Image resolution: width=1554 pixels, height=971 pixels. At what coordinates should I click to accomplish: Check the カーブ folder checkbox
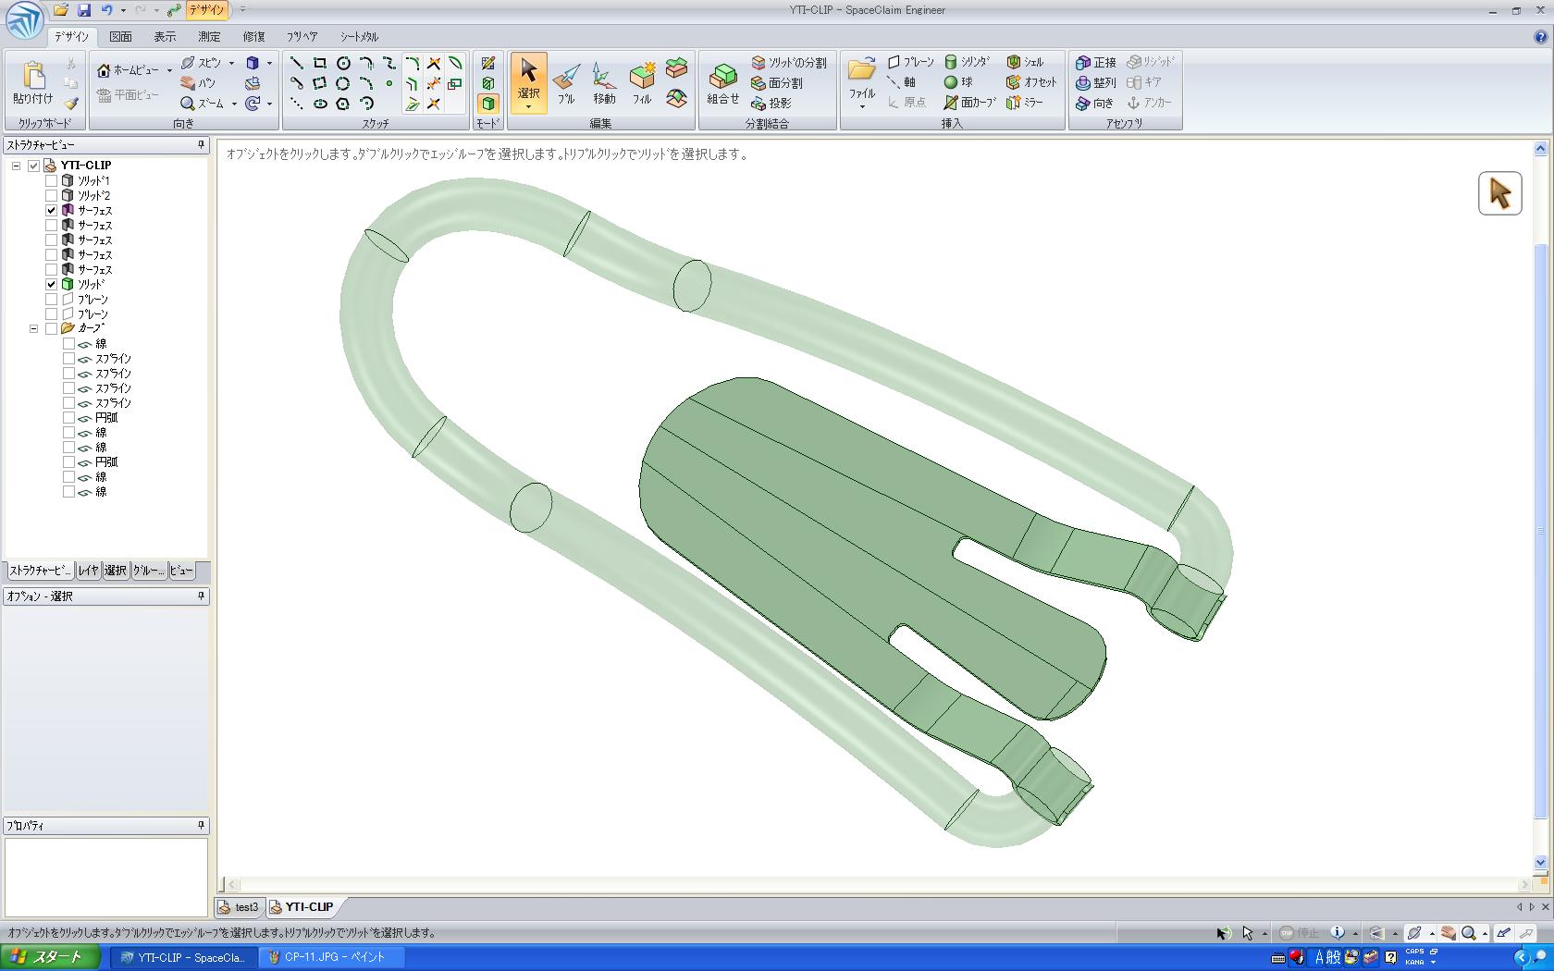52,329
